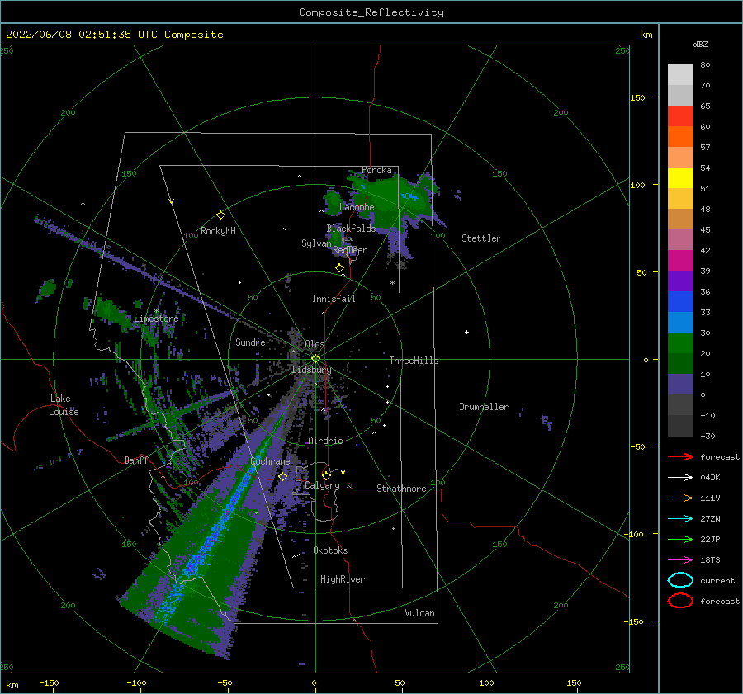Select the bright green 20–30 dBZ swatch
Screen dimensions: 743x694
(x=680, y=343)
